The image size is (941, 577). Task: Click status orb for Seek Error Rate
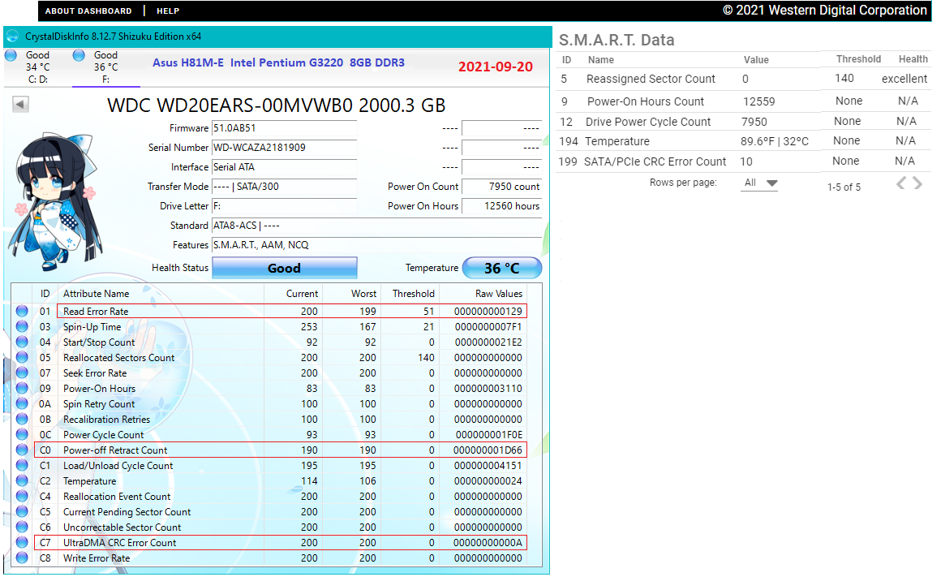(x=22, y=372)
